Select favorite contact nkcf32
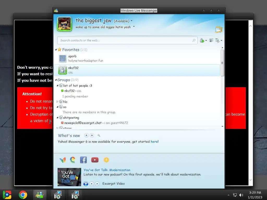Image resolution: width=267 pixels, height=200 pixels. 137,70
